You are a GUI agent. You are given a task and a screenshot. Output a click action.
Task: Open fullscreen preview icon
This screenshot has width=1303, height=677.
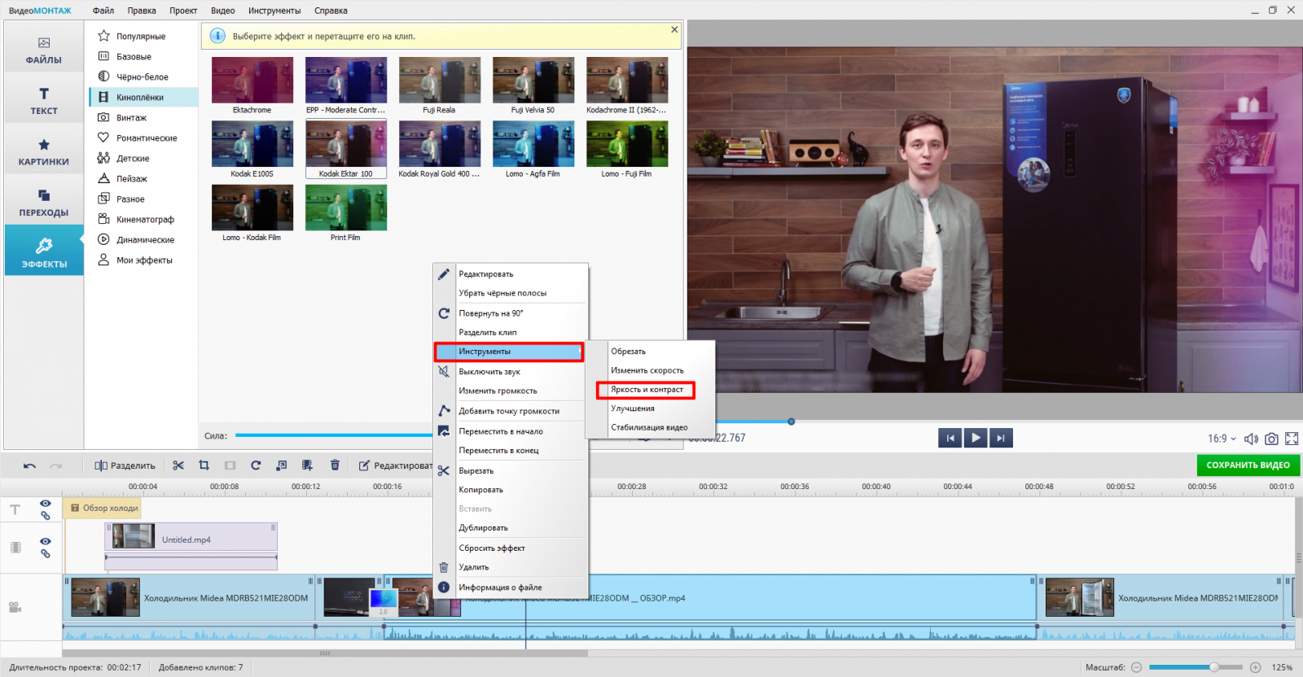(x=1292, y=439)
